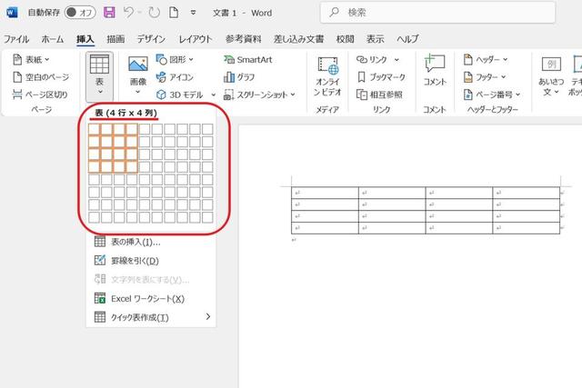Open the 3D モデル dropdown arrow
Screen dimensions: 582x388
point(214,95)
